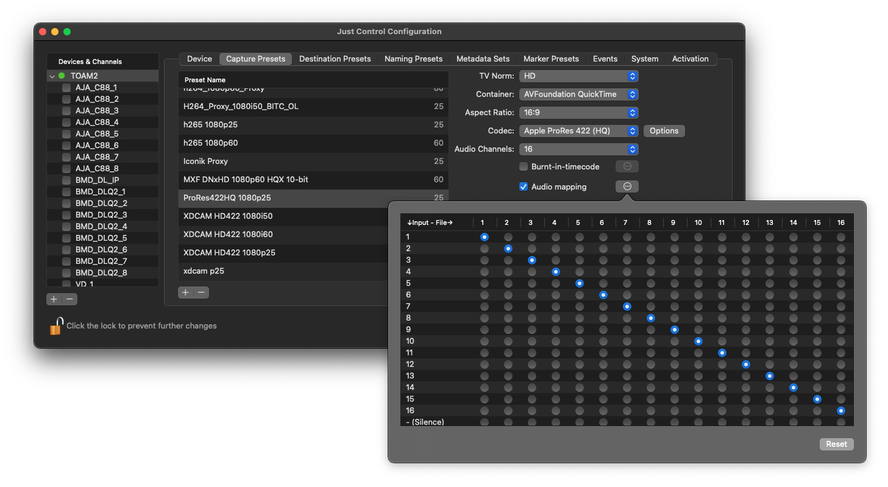Screen dimensions: 888x487
Task: Click green status dot next to TOAM2
Action: tap(62, 76)
